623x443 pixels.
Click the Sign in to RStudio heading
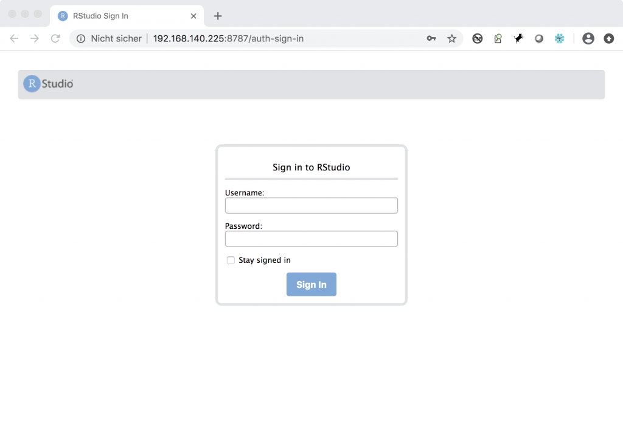pos(311,167)
